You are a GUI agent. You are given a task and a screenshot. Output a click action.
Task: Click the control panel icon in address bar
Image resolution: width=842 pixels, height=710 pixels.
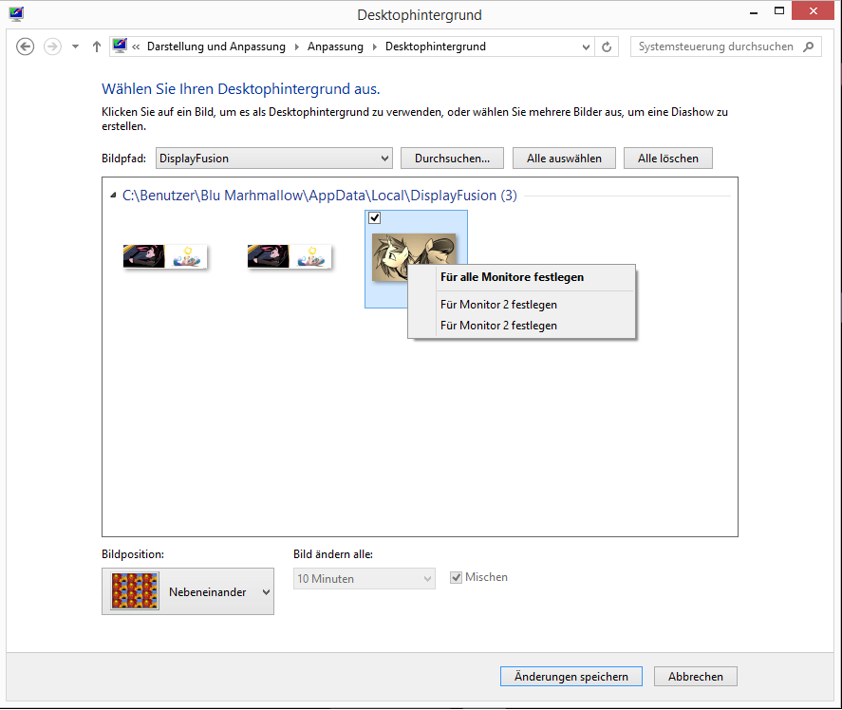(120, 47)
